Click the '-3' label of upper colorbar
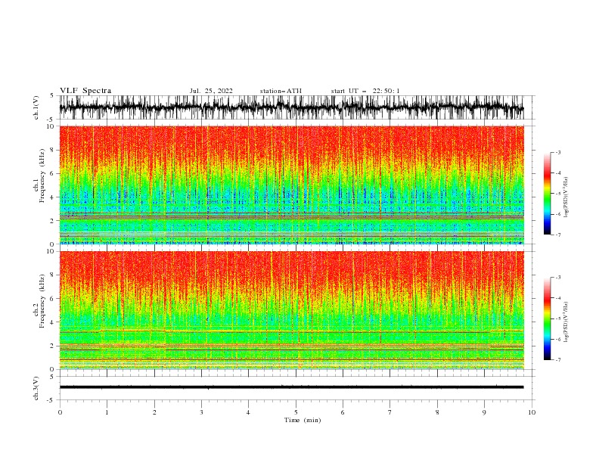Image resolution: width=599 pixels, height=463 pixels. pos(557,152)
